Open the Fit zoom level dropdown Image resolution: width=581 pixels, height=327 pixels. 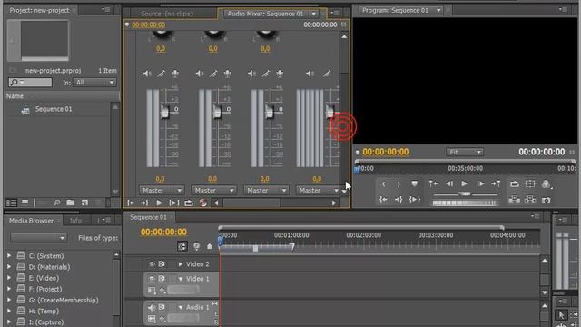click(464, 152)
